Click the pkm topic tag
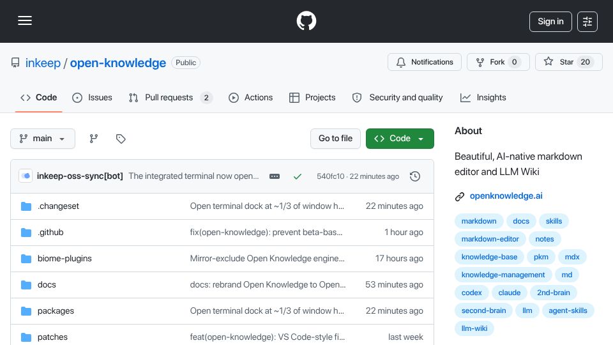Image resolution: width=613 pixels, height=345 pixels. [x=541, y=257]
